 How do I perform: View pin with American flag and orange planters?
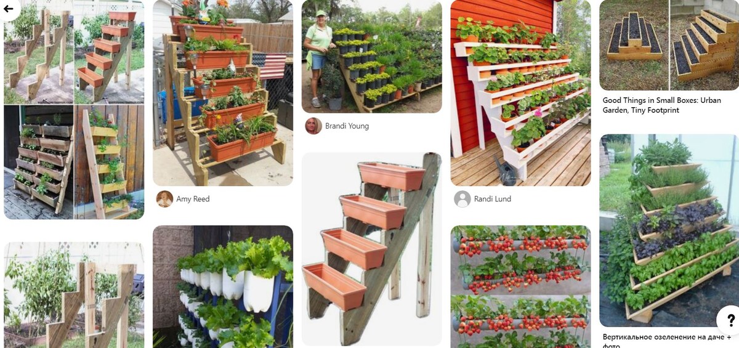tap(223, 93)
